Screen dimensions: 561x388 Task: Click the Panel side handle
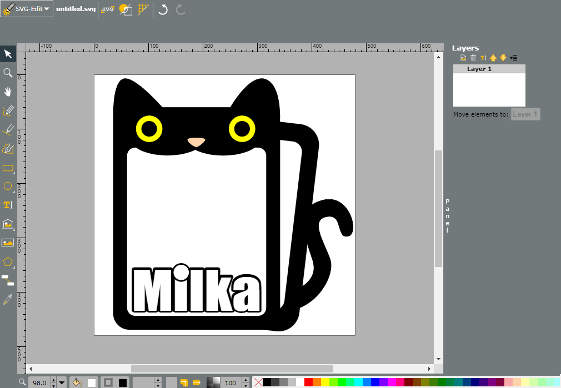pyautogui.click(x=447, y=215)
